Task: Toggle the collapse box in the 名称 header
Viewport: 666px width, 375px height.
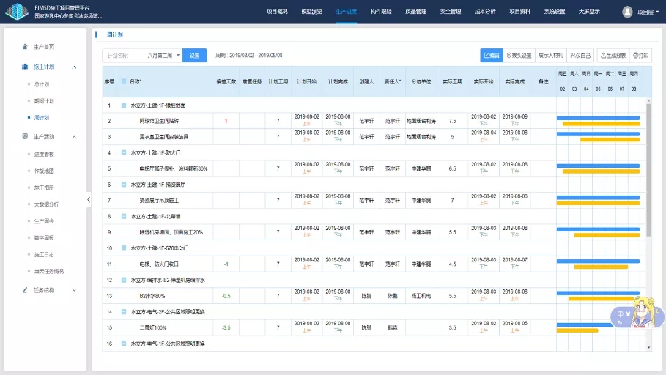Action: (x=124, y=81)
